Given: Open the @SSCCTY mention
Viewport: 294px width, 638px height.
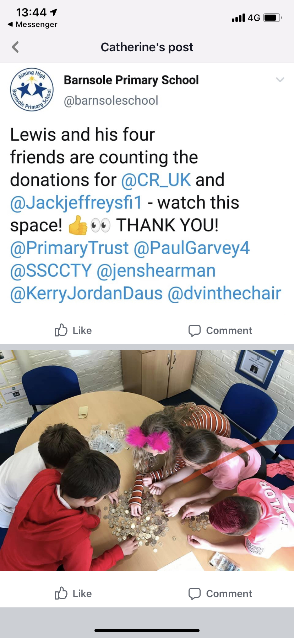Looking at the screenshot, I should pyautogui.click(x=51, y=271).
